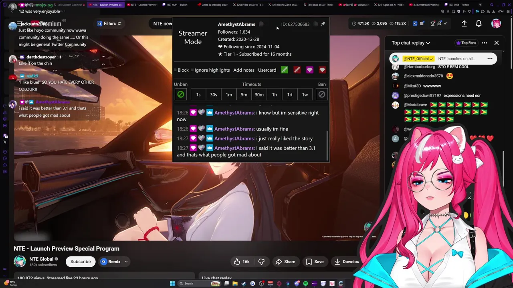Click the red sword unmod icon
The height and width of the screenshot is (288, 513).
coord(297,70)
